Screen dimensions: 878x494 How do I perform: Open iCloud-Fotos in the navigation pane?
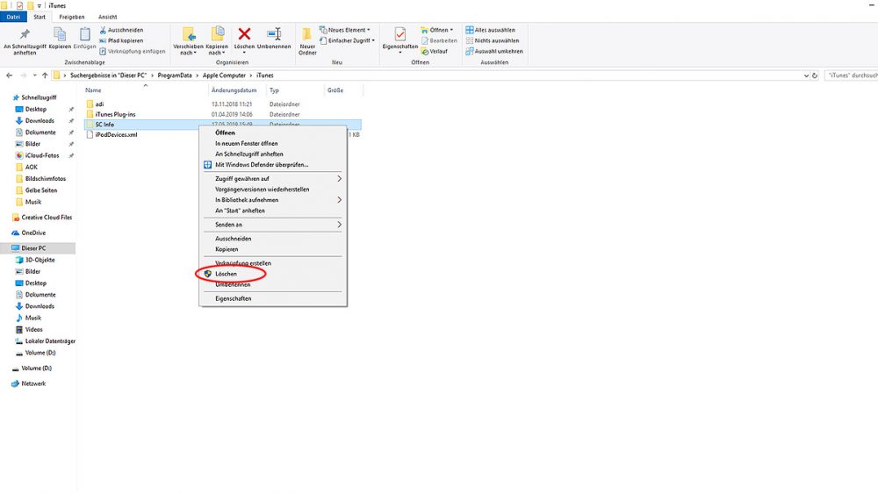(42, 155)
